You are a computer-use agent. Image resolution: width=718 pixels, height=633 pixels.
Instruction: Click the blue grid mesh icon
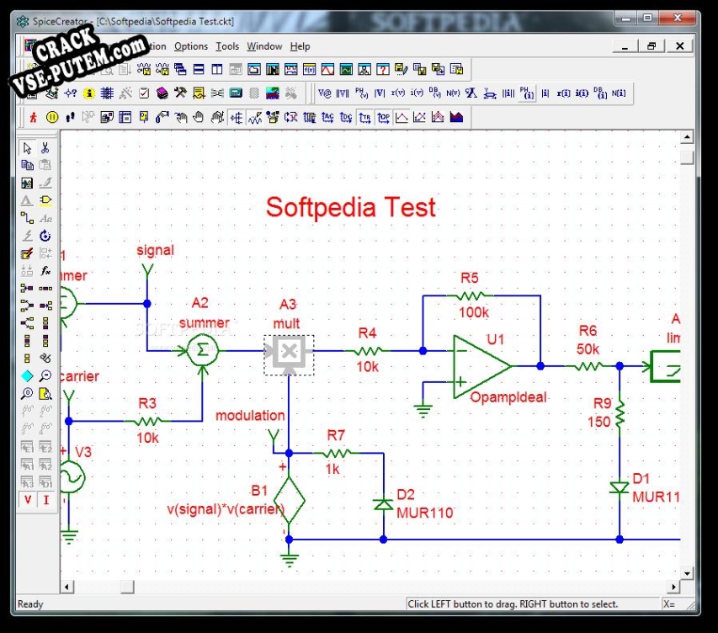click(107, 93)
